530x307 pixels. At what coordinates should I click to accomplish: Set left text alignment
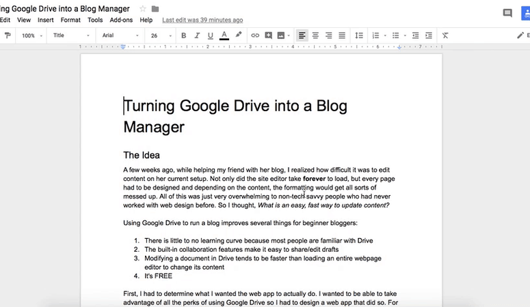(x=302, y=35)
